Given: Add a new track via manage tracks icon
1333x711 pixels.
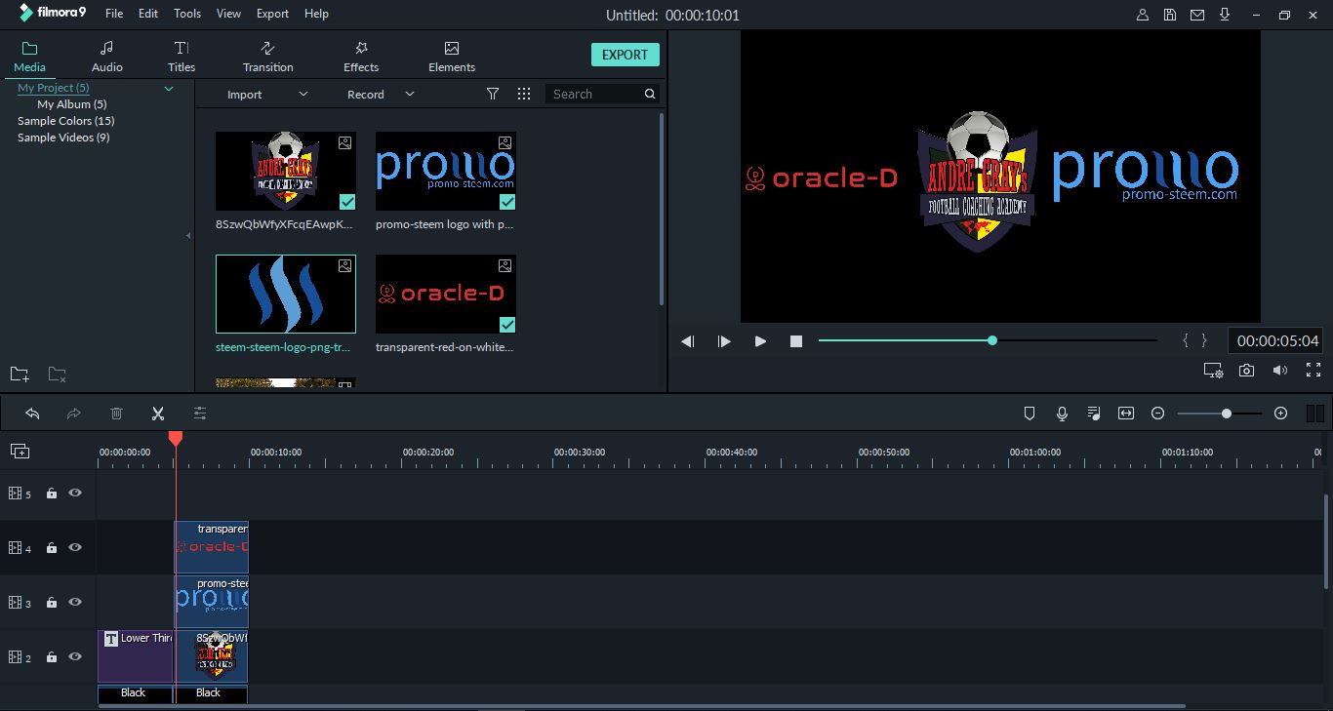Looking at the screenshot, I should [x=20, y=451].
